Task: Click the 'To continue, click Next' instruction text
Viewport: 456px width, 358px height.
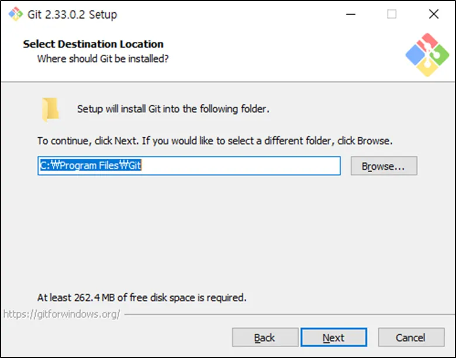Action: coord(215,141)
